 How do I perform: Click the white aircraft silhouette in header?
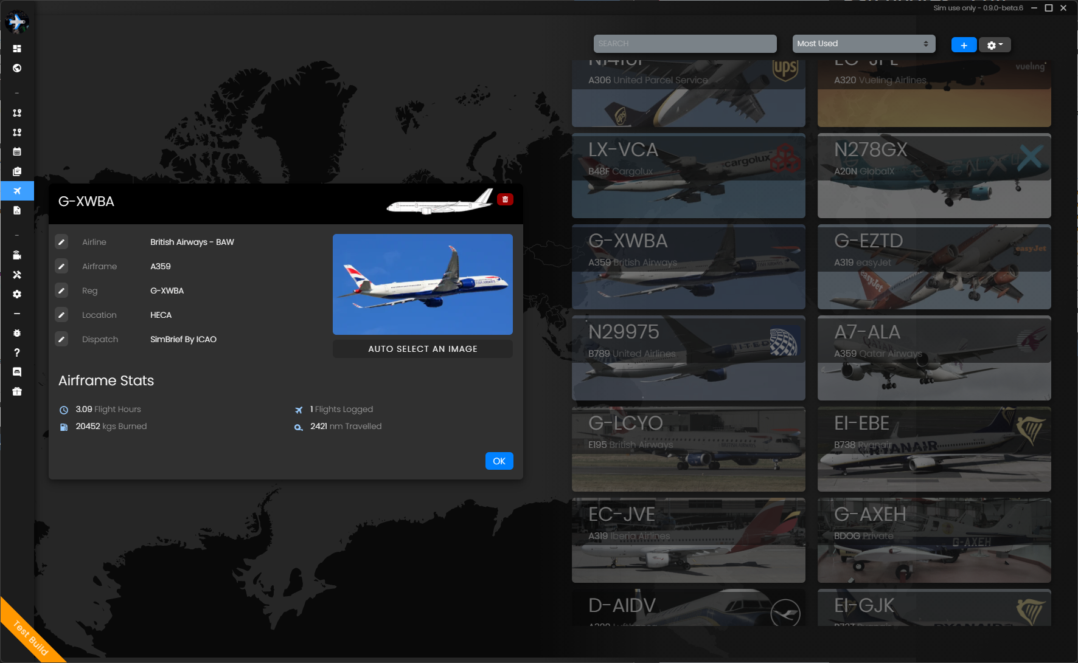pyautogui.click(x=440, y=202)
